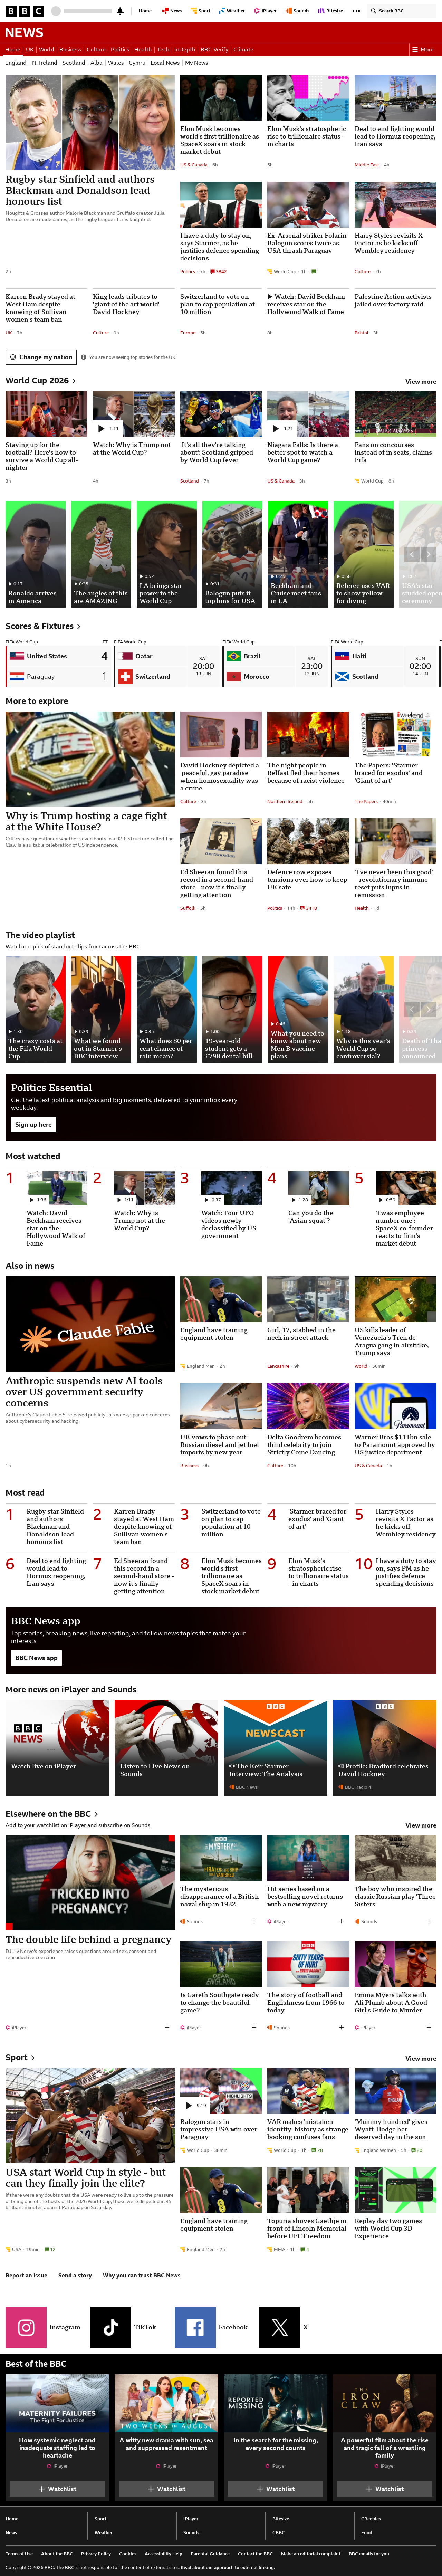The height and width of the screenshot is (2576, 442).
Task: Open the My News sub-navigation link
Action: point(196,62)
